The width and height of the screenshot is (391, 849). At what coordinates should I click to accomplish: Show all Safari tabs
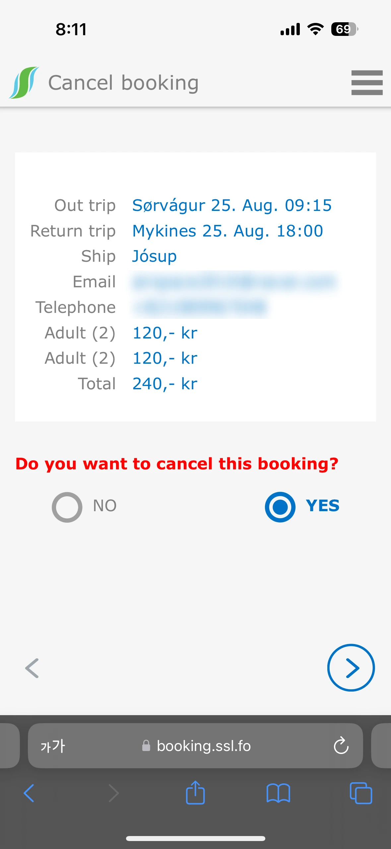(x=360, y=793)
